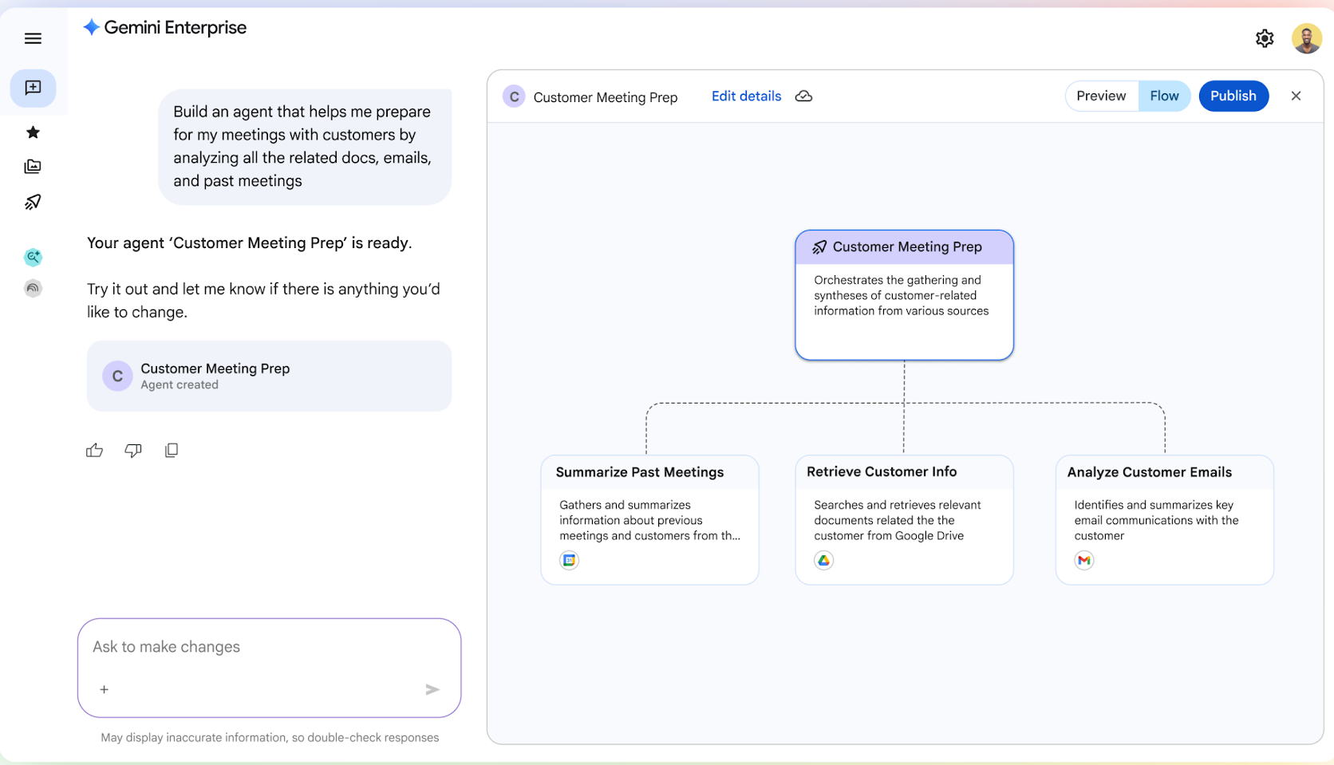Open the Customer Meeting Prep agent card in chat

coord(269,376)
